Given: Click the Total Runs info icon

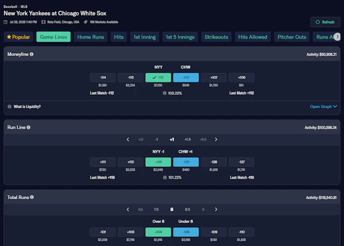Looking at the screenshot, I should click(x=32, y=197).
